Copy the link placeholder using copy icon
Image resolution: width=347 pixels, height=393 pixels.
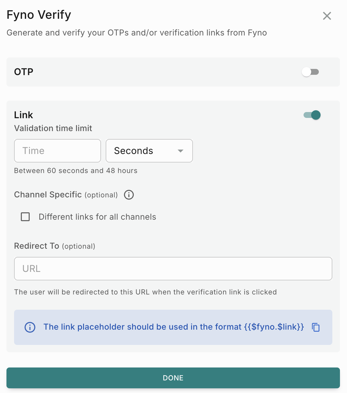point(316,327)
